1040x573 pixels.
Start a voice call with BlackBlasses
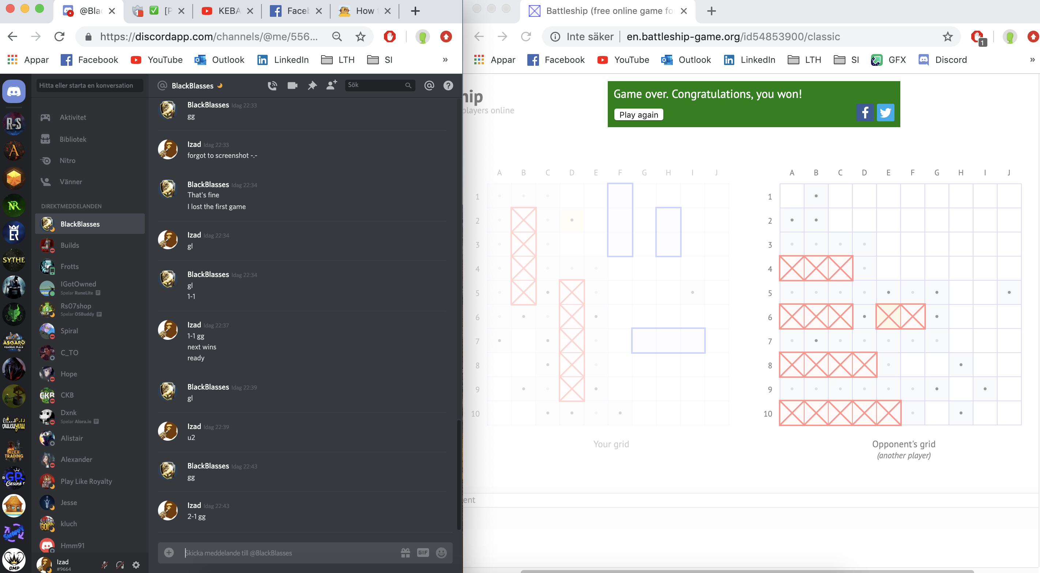point(272,85)
